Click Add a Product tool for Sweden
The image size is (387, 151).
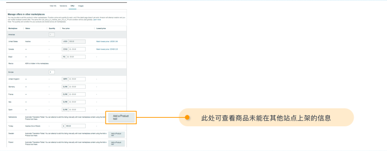116,134
